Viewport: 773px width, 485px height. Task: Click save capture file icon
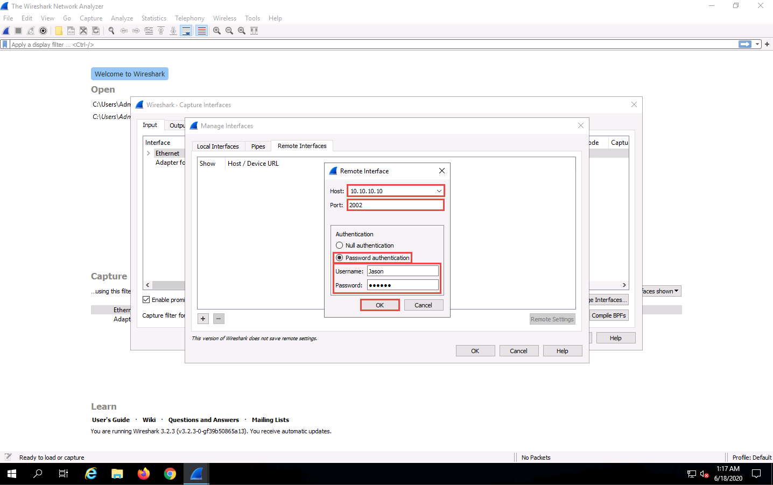[71, 31]
